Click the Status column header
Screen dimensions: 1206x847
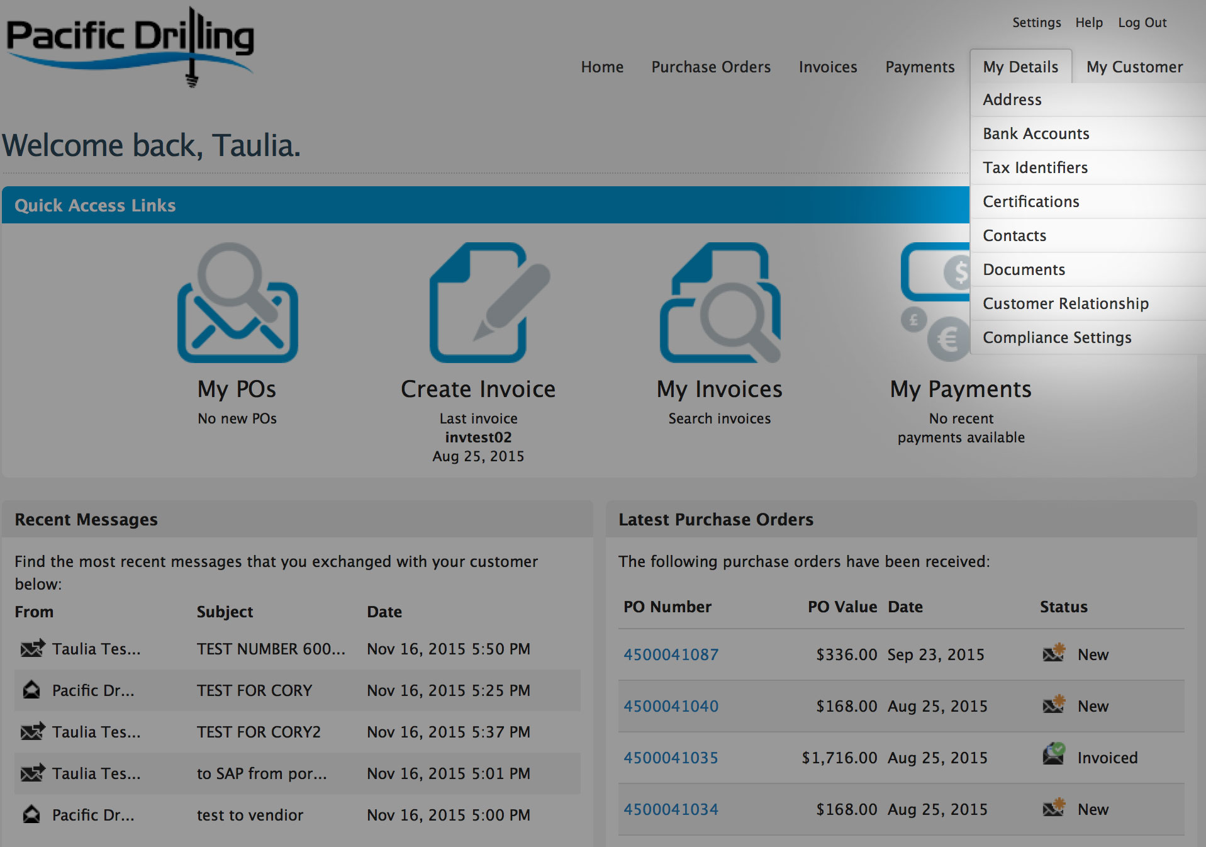pos(1064,607)
